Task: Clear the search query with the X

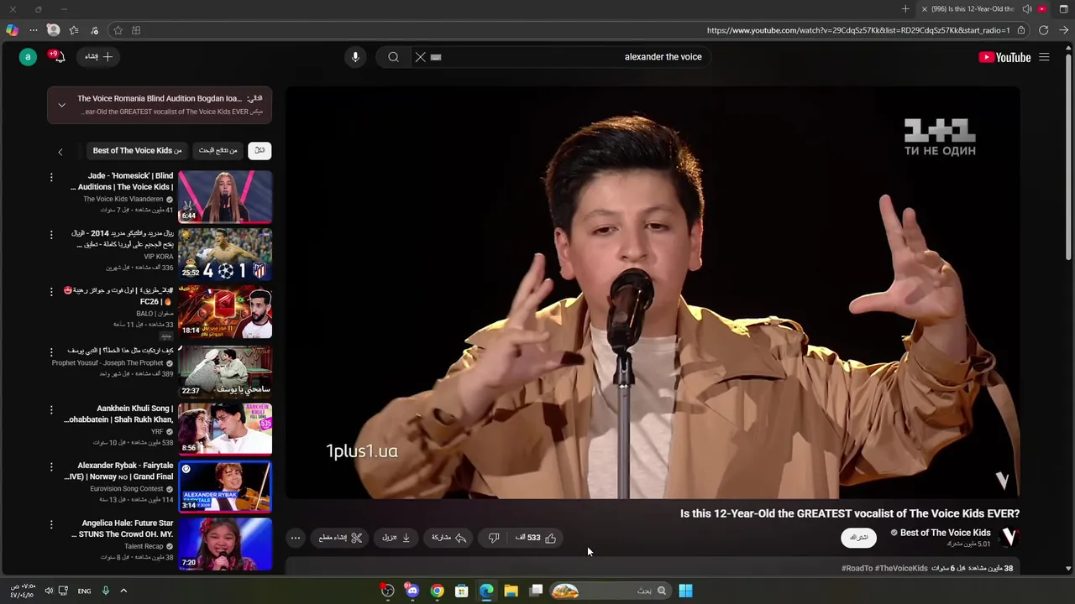Action: [x=420, y=57]
